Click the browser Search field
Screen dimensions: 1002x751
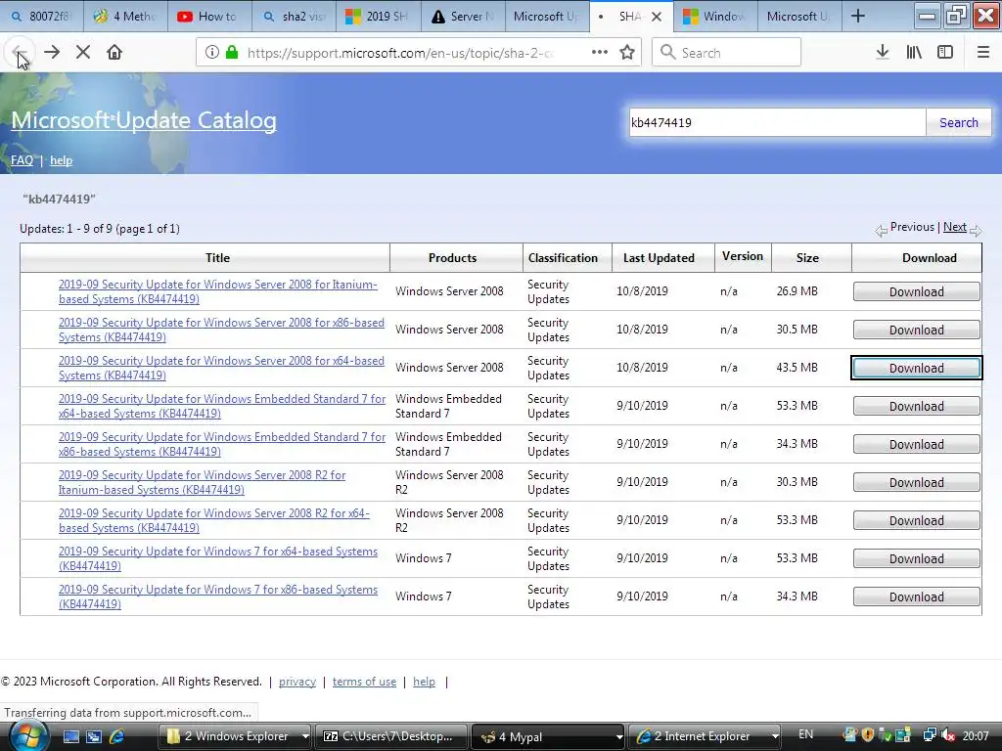pyautogui.click(x=727, y=53)
